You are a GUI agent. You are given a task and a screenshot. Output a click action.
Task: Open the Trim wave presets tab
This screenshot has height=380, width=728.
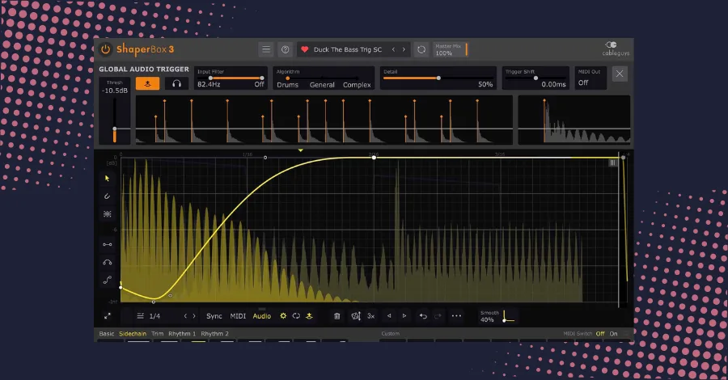(158, 334)
